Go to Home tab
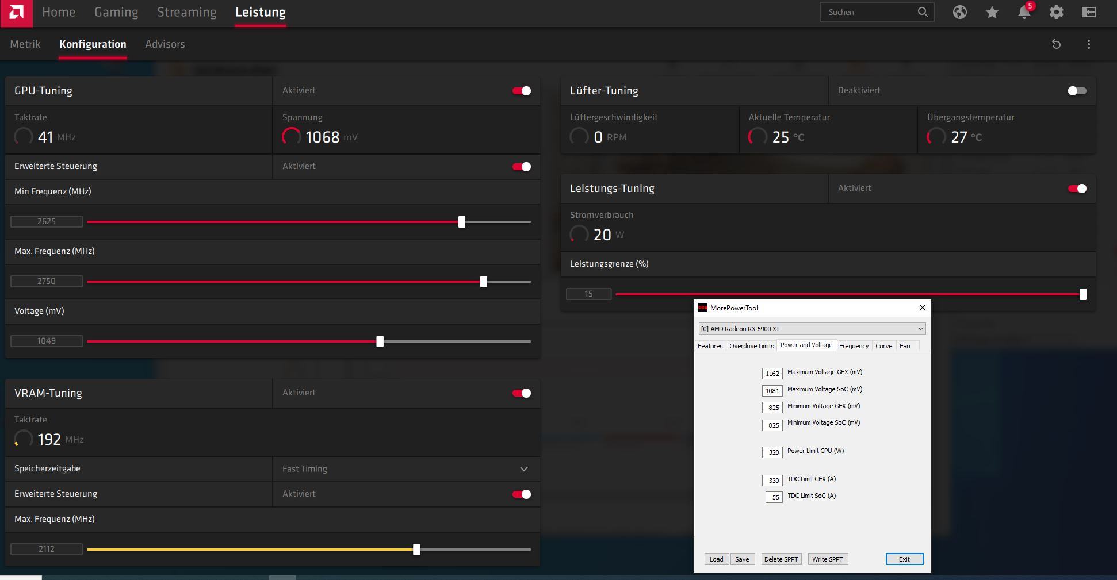The image size is (1117, 580). pyautogui.click(x=59, y=12)
